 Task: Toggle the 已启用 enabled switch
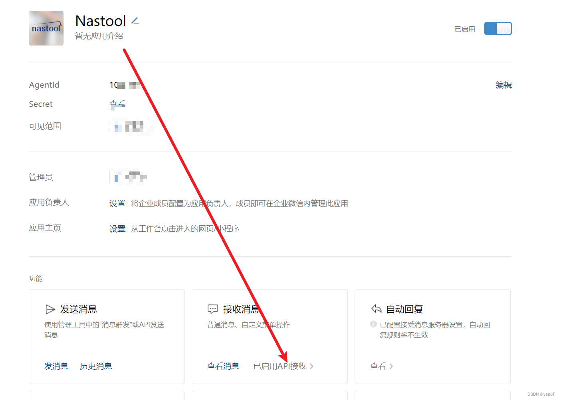498,29
